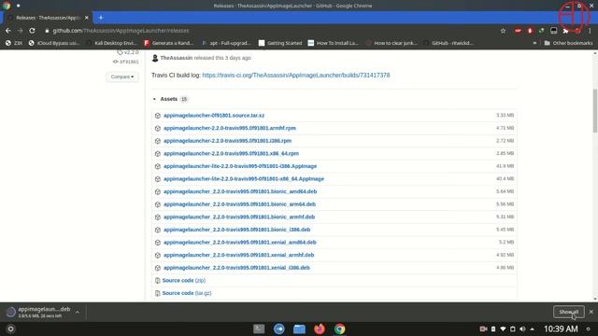Open TheAssassin user profile link
The height and width of the screenshot is (336, 598).
pos(177,58)
